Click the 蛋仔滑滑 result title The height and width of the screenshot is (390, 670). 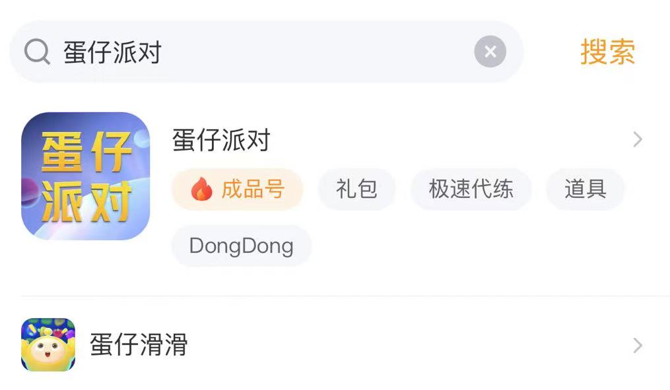pos(139,345)
